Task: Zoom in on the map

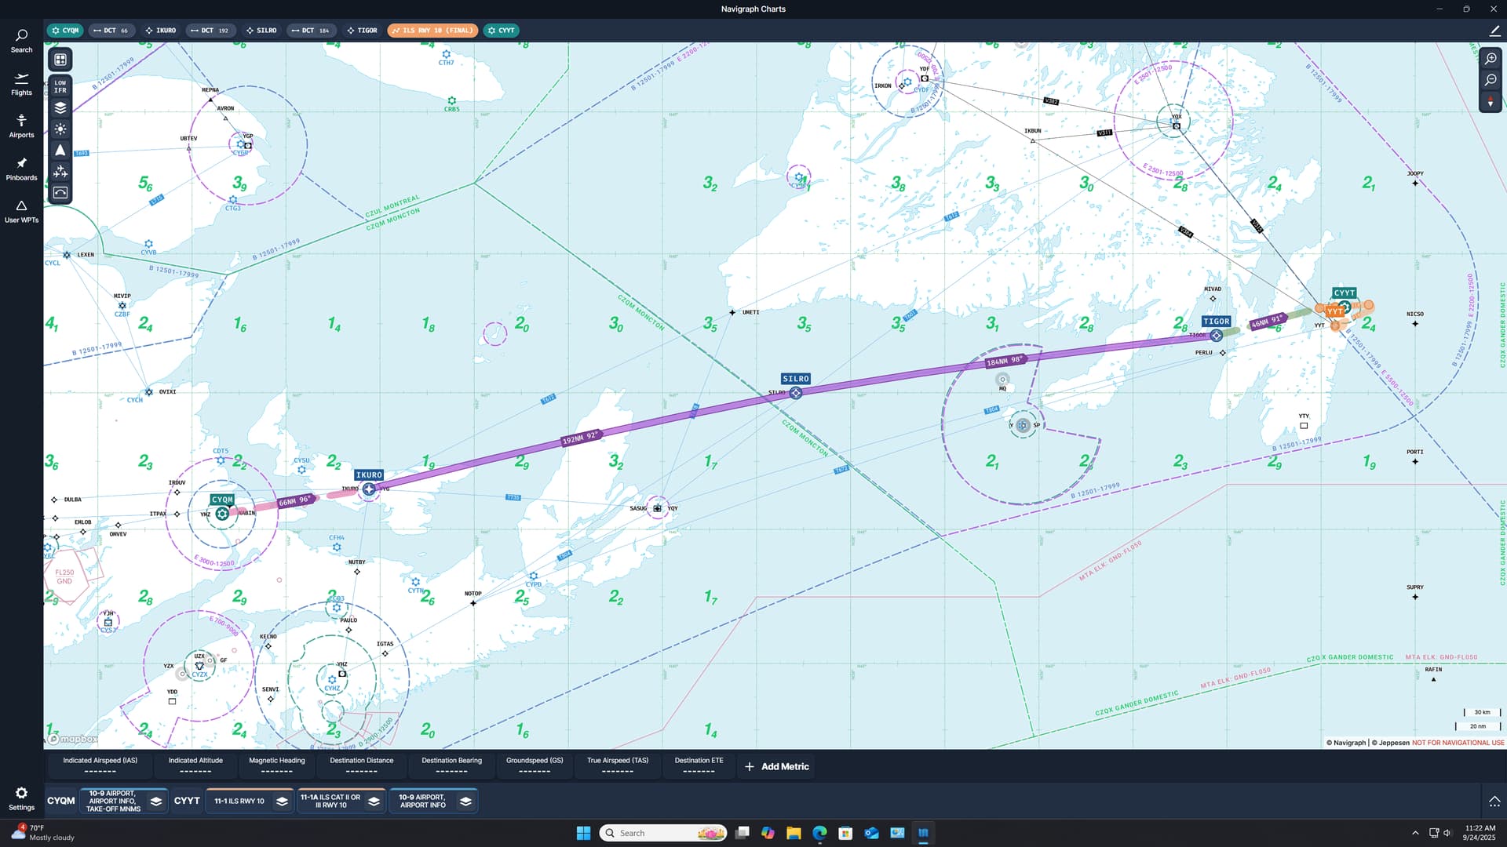Action: [1491, 59]
